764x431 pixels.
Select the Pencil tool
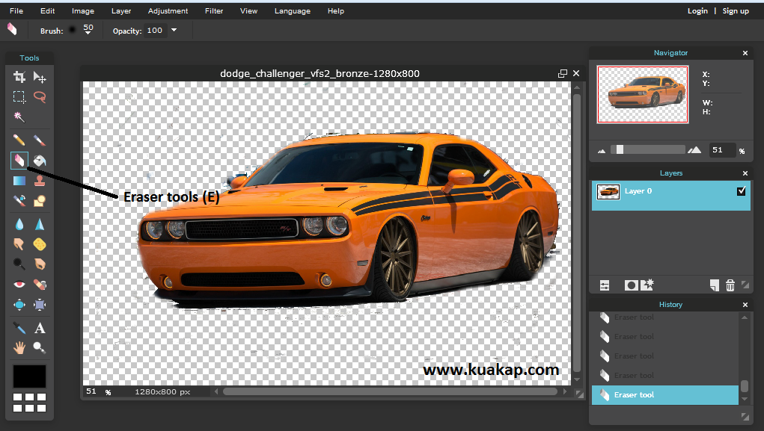pyautogui.click(x=19, y=140)
